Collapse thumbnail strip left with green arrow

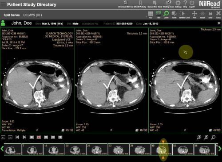click(x=2, y=149)
